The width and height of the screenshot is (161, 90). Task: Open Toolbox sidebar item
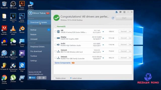[39, 56]
